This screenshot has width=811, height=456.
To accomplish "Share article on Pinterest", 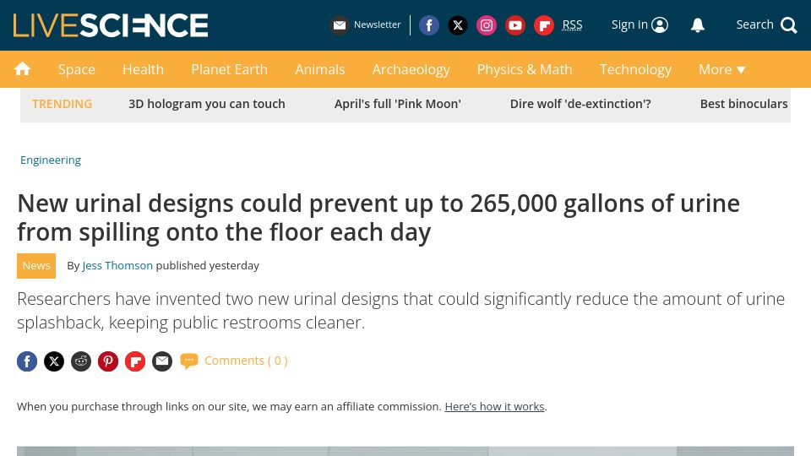I will point(108,361).
